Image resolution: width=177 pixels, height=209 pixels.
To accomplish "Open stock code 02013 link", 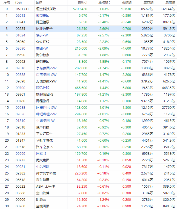I will coord(20,16).
